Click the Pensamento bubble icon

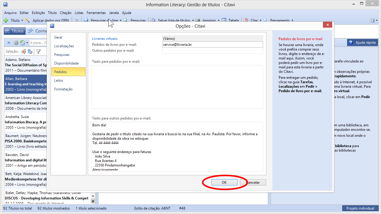(265, 21)
